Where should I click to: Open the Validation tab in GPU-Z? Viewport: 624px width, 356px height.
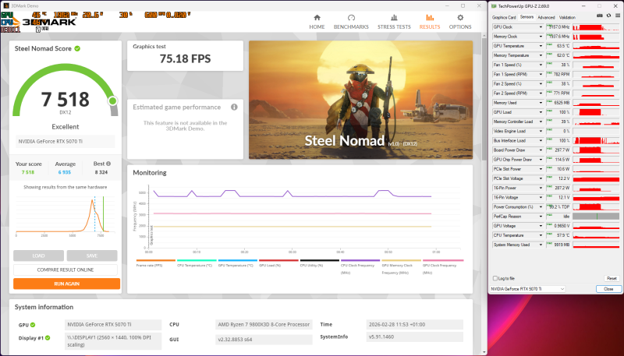(567, 17)
